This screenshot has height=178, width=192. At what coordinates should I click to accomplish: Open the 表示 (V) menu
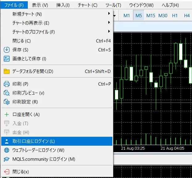[40, 5]
